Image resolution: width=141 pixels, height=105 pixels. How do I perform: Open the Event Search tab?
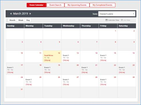point(55,5)
